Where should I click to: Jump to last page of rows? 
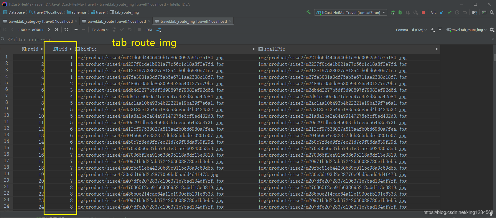click(x=56, y=29)
